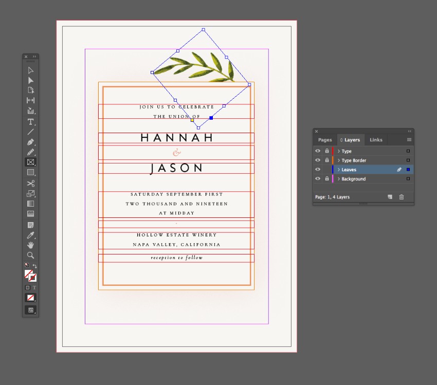Expand the Leaves layer chevron

(339, 170)
